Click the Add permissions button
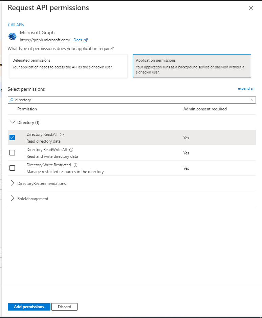Image resolution: width=262 pixels, height=318 pixels. [29, 306]
